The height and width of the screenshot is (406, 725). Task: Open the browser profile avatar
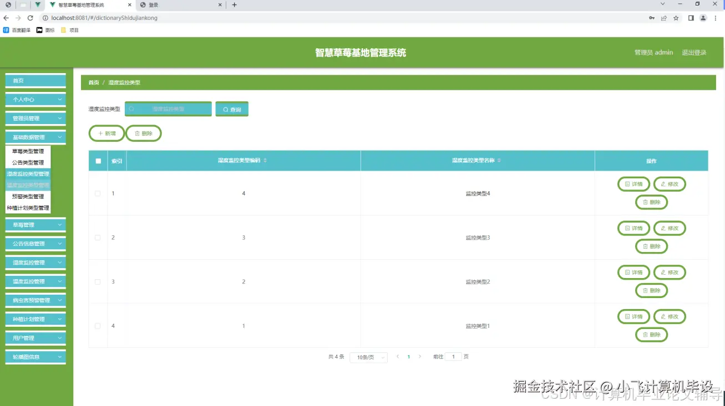tap(703, 18)
